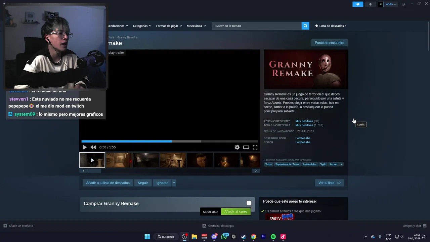Show hidden system tray icons

coord(365,237)
